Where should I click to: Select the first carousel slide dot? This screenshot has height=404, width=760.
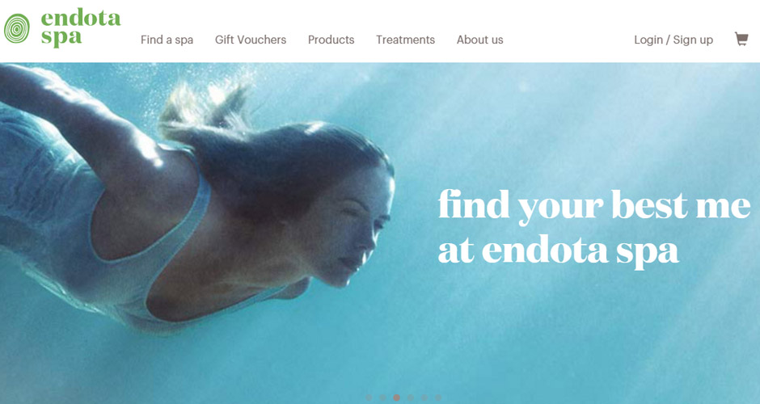point(369,398)
